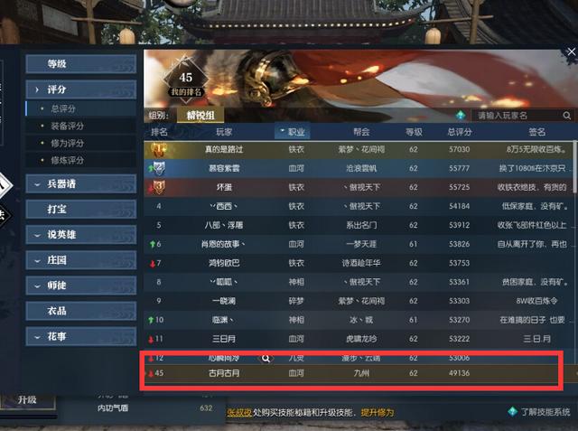Collapse the 评分 category

tap(81, 89)
